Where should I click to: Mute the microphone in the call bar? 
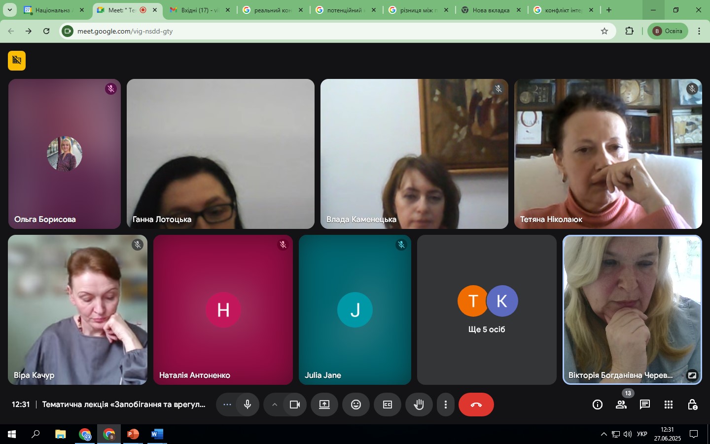248,405
